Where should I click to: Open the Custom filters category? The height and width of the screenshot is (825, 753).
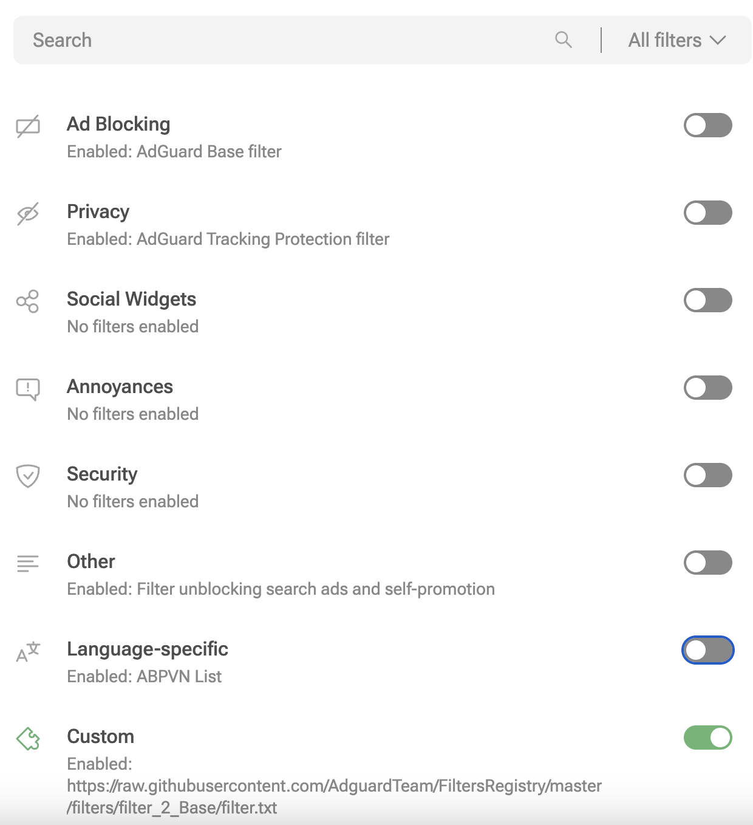101,737
